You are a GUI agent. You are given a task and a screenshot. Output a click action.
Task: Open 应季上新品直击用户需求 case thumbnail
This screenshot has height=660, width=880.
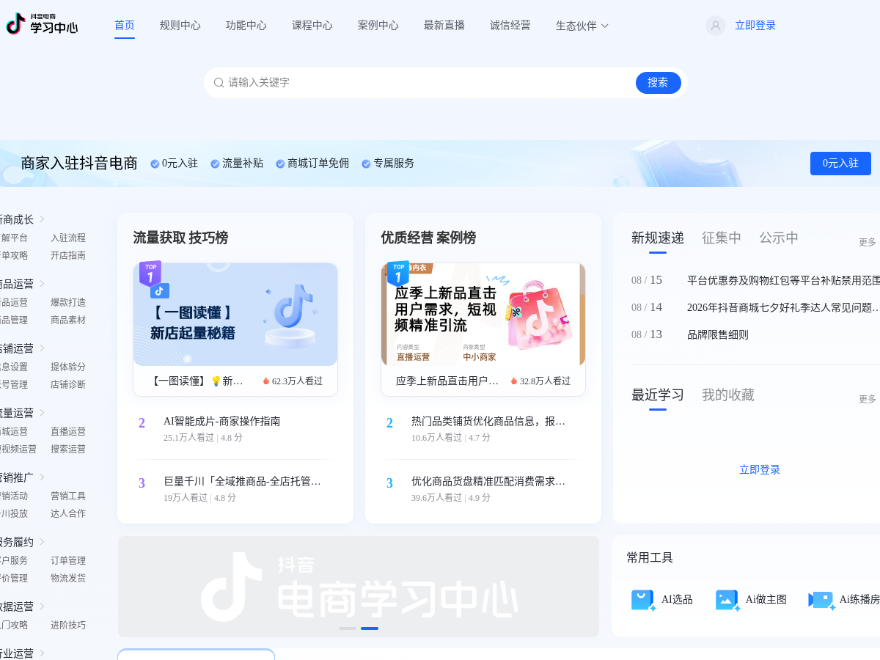[483, 315]
